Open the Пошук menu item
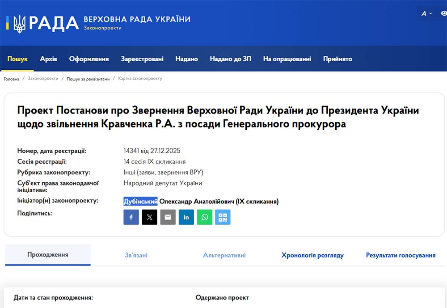 17,59
